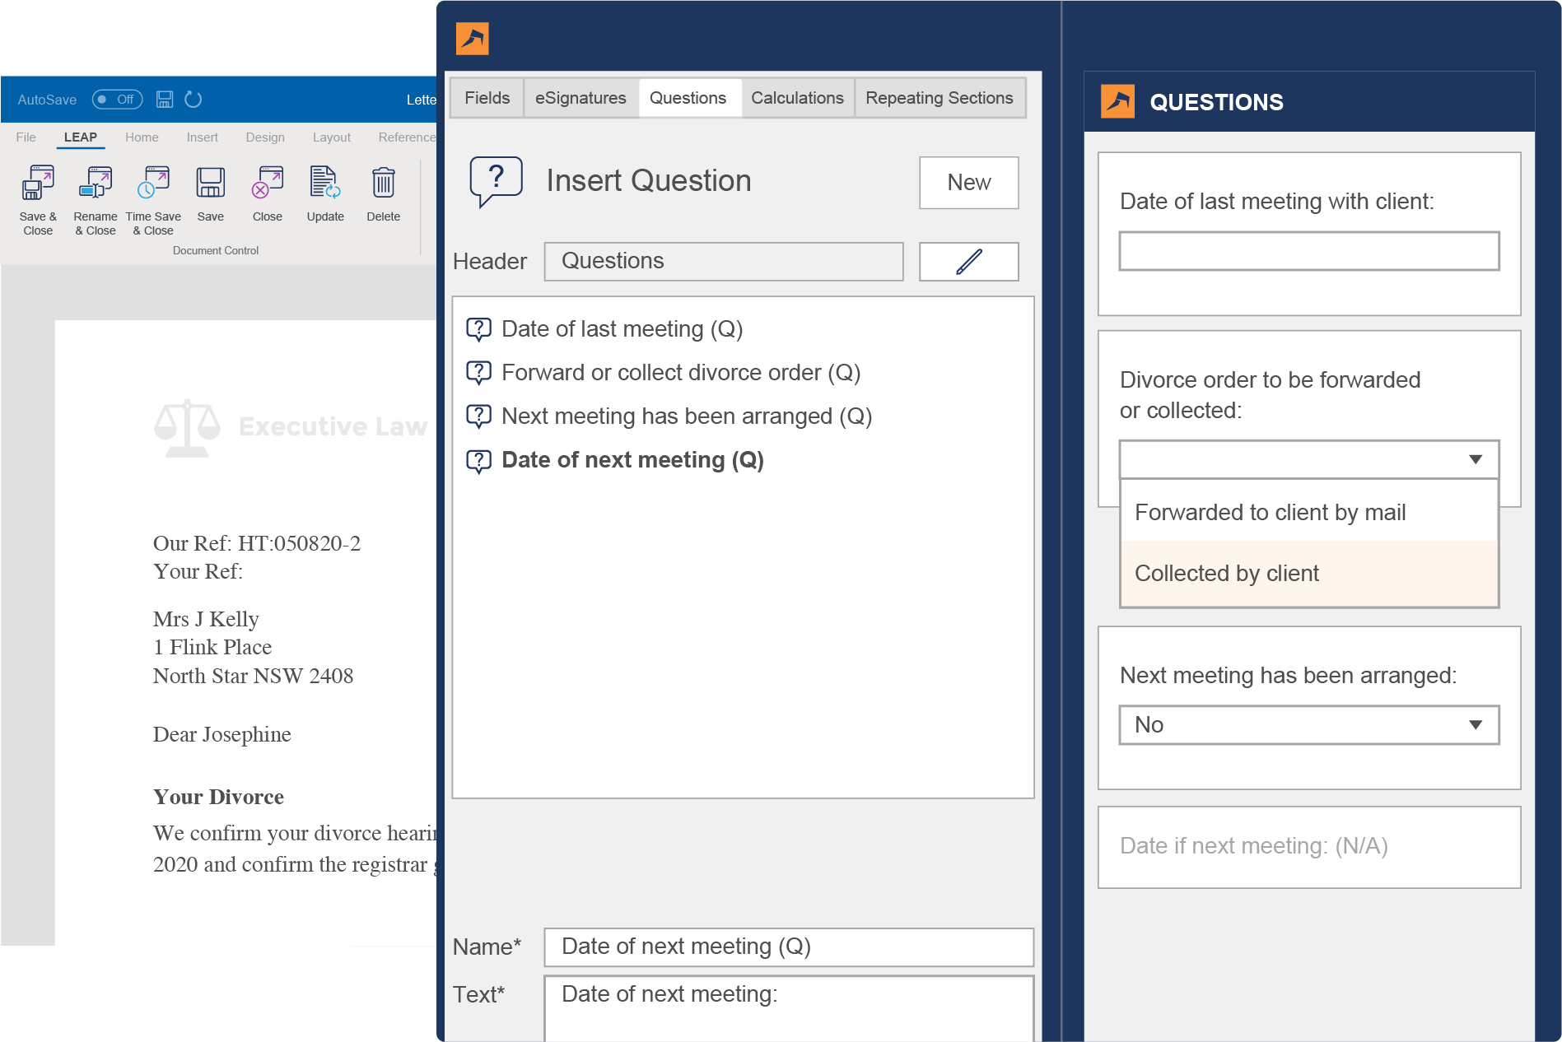Screen dimensions: 1562x1042
Task: Switch to the eSignatures tab
Action: click(581, 98)
